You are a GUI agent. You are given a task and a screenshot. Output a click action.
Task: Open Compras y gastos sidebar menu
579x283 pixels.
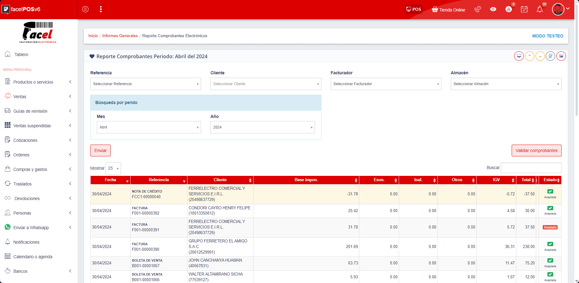click(30, 169)
